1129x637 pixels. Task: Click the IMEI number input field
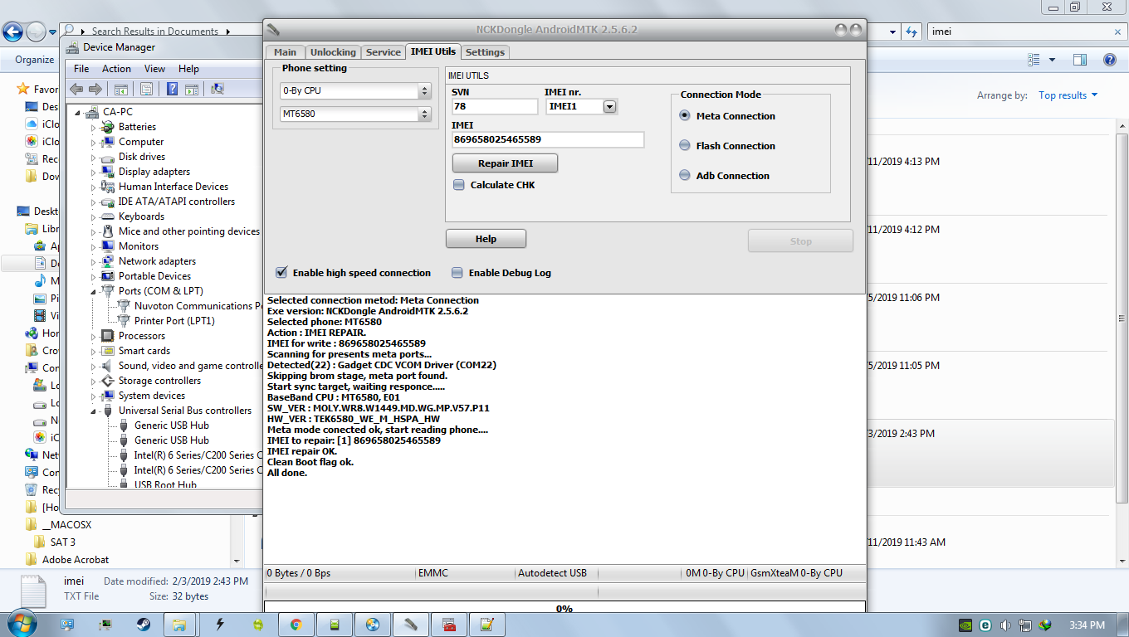(x=548, y=139)
